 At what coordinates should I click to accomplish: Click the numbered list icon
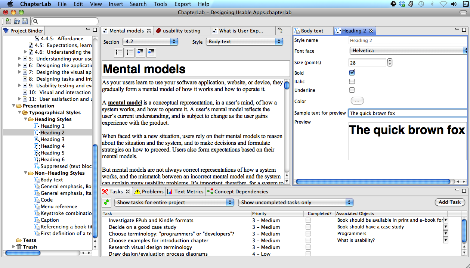pyautogui.click(x=130, y=53)
